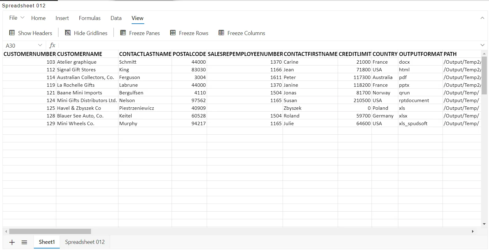Click the Hide Gridlines icon
This screenshot has width=489, height=250.
coord(68,33)
